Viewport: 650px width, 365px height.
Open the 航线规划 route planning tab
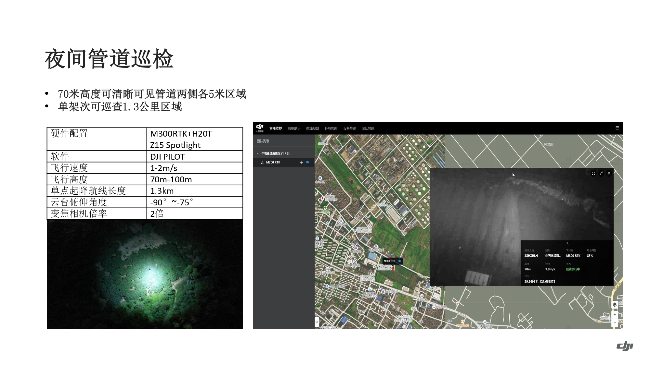click(312, 128)
